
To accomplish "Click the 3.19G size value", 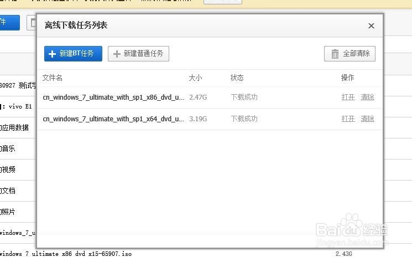I will click(198, 119).
